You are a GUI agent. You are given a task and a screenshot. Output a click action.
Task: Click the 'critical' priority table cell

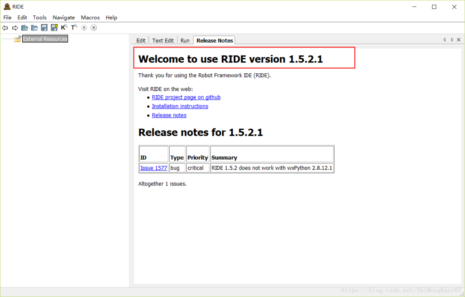pos(198,168)
